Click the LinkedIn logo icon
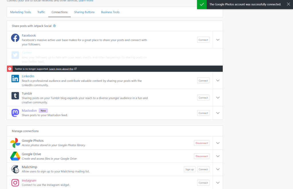Viewport: 293px width, 189px height. tap(15, 79)
